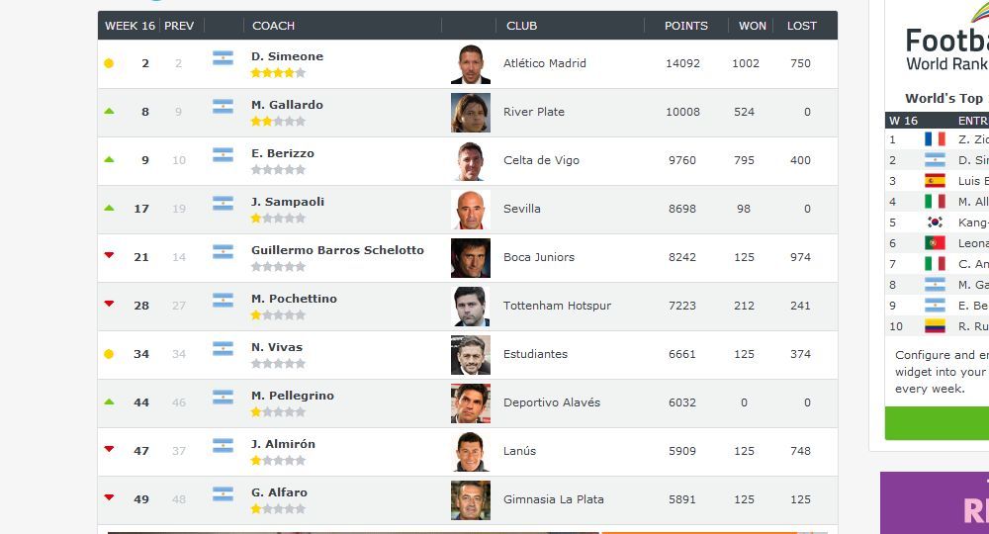This screenshot has width=989, height=534.
Task: Click green up arrow for M. Gallardo
Action: click(109, 112)
